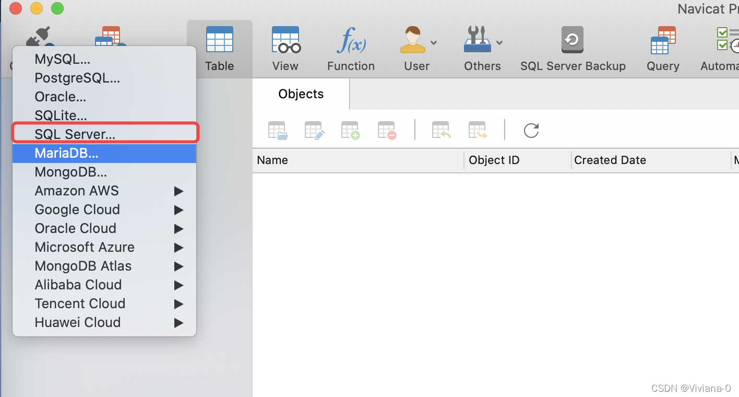Choose MariaDB... connection type
The width and height of the screenshot is (739, 397).
(x=104, y=154)
